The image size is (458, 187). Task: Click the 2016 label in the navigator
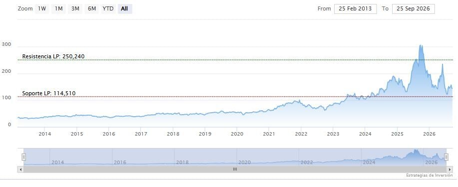(120, 162)
